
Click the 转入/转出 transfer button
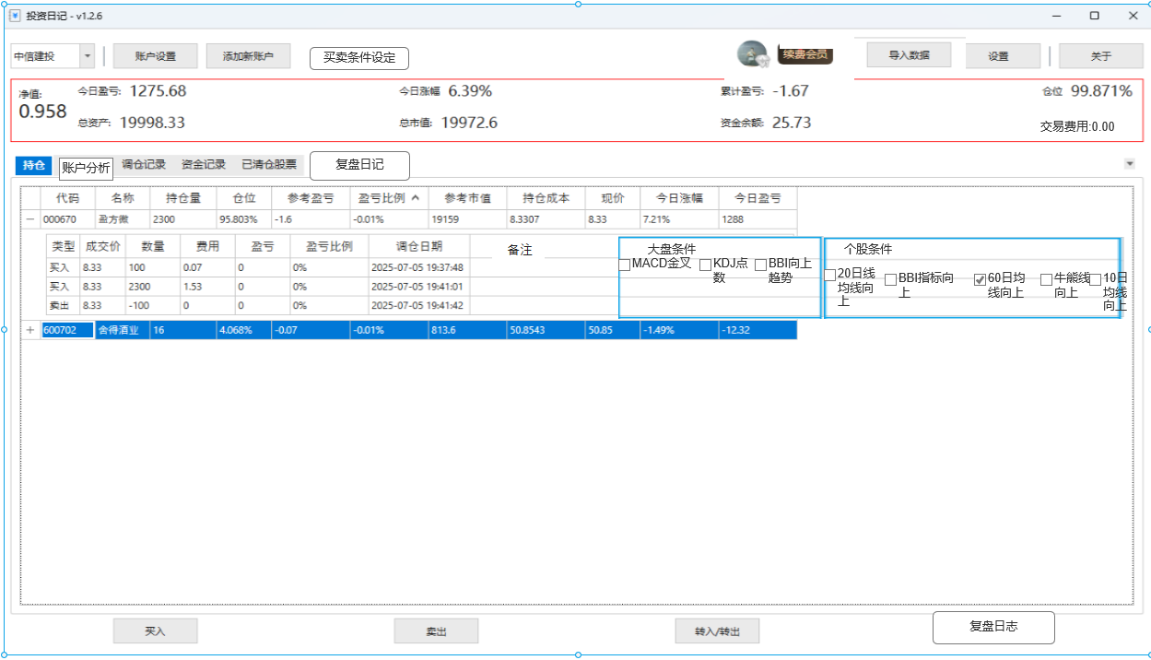coord(717,631)
